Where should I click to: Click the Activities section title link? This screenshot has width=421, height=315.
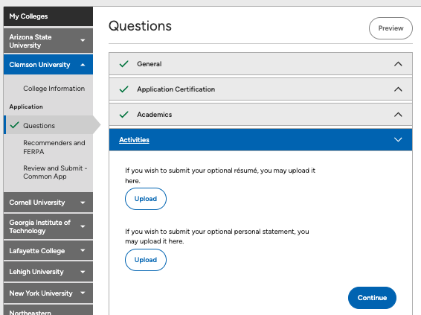click(x=134, y=140)
